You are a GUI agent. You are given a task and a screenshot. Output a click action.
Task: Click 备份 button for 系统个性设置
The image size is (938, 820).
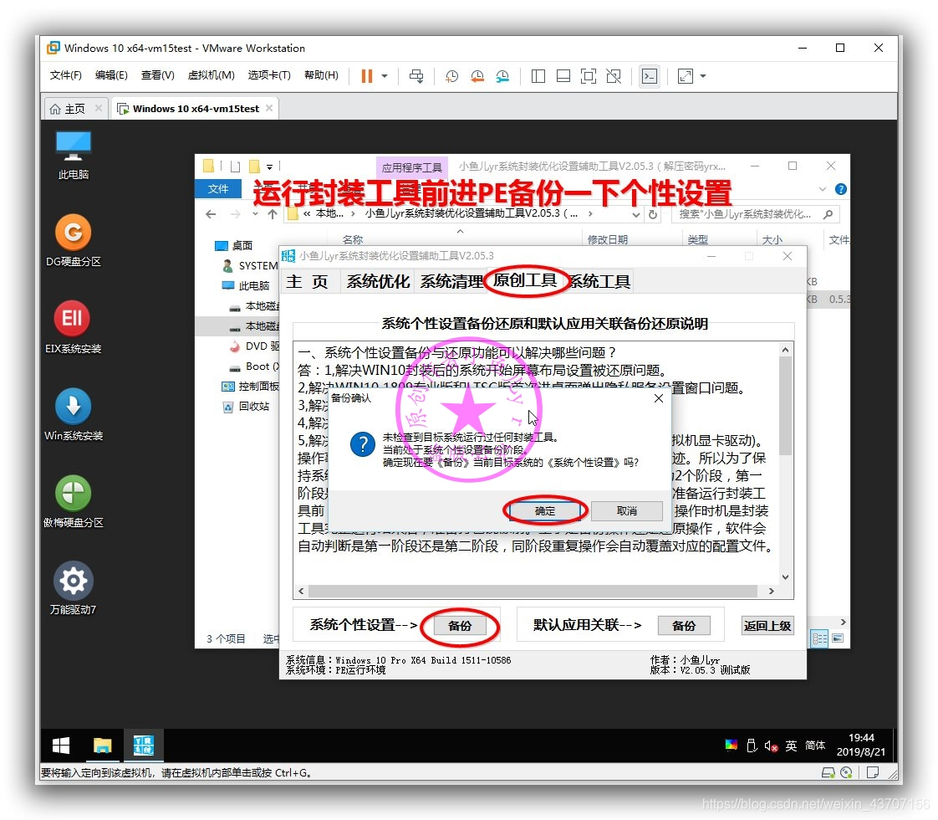pyautogui.click(x=460, y=626)
